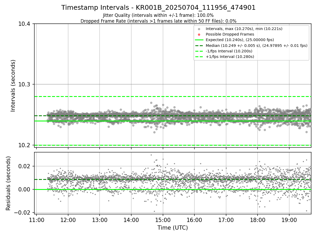The width and height of the screenshot is (317, 237).
Task: Click legend entry +1/fps Interval (10.280s)
Action: point(230,57)
